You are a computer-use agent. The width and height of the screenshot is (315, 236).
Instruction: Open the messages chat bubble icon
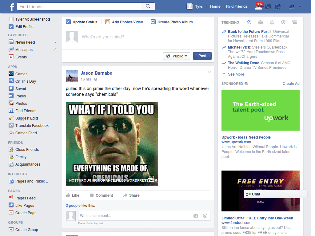(268, 7)
